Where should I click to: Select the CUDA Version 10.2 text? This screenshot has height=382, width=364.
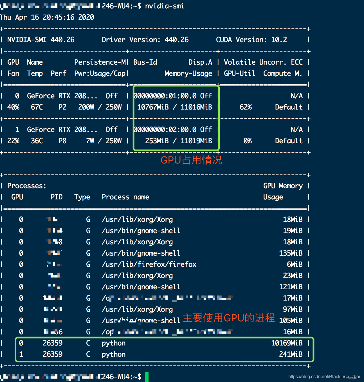[251, 40]
